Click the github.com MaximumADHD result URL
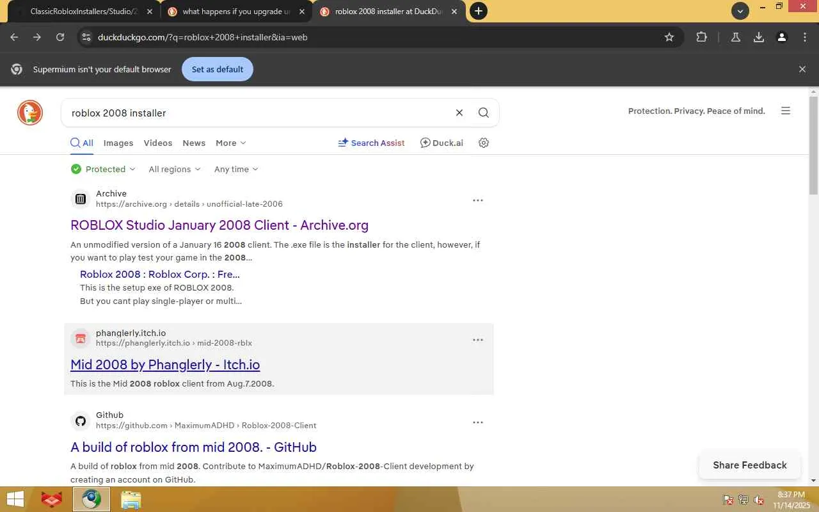 point(206,426)
